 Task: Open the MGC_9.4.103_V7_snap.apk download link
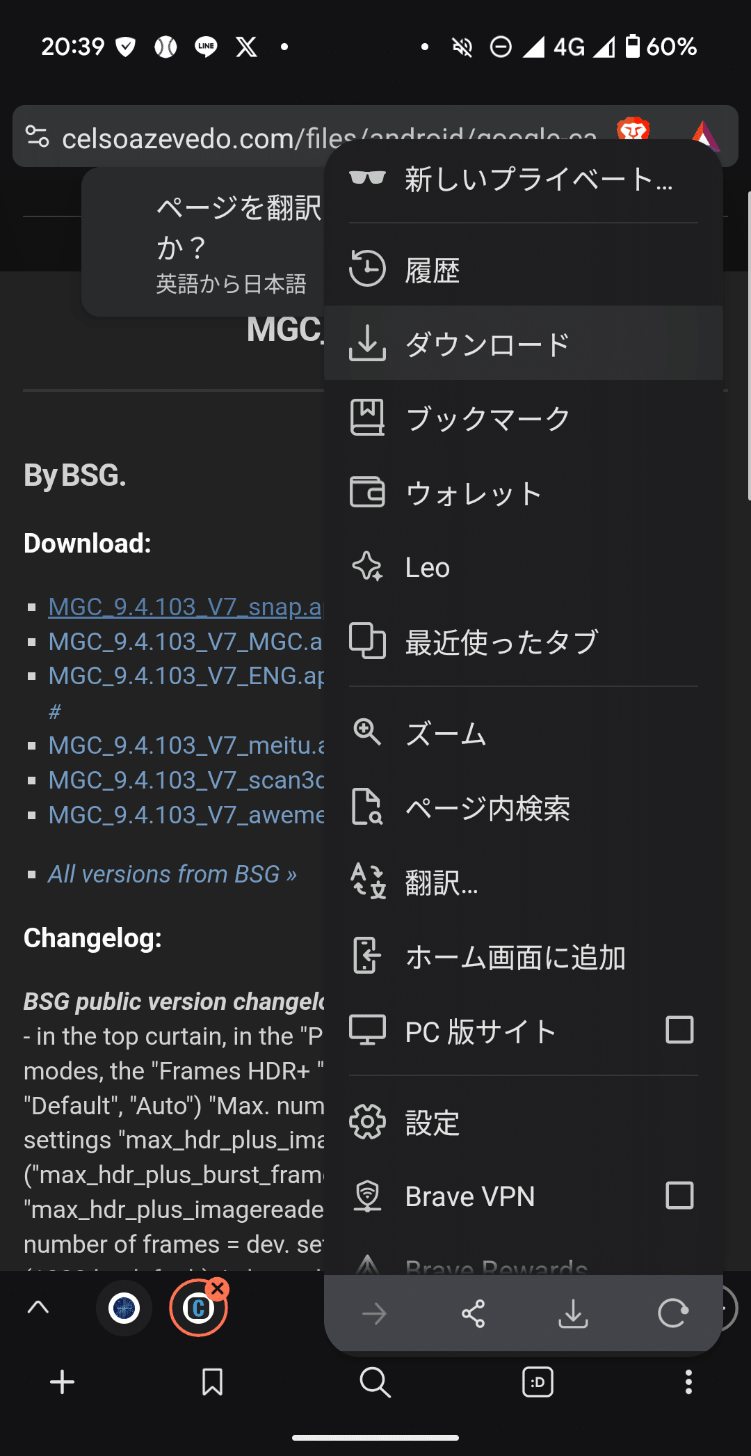(185, 607)
